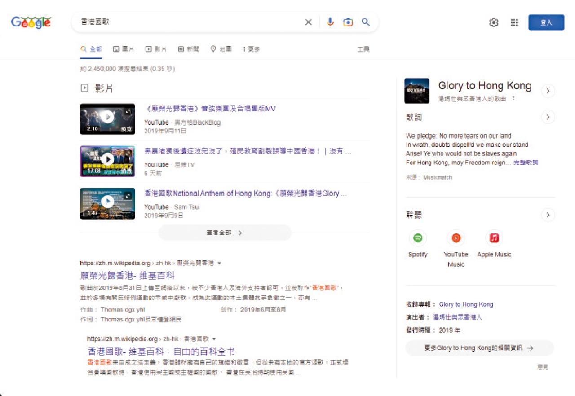The height and width of the screenshot is (396, 575).
Task: Click the view all videos button
Action: pyautogui.click(x=225, y=233)
